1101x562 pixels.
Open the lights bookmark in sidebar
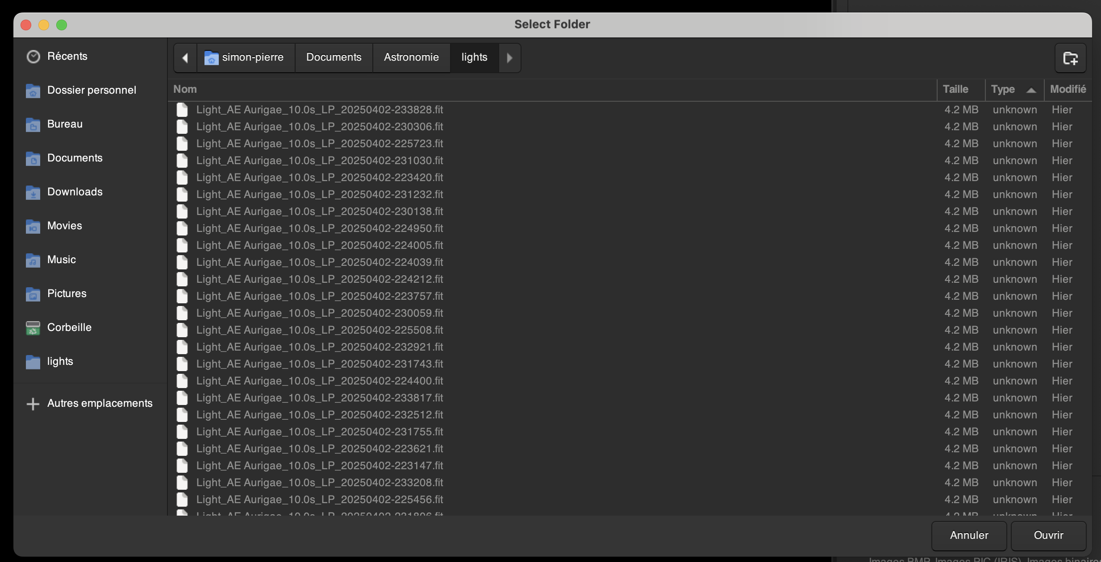tap(60, 361)
